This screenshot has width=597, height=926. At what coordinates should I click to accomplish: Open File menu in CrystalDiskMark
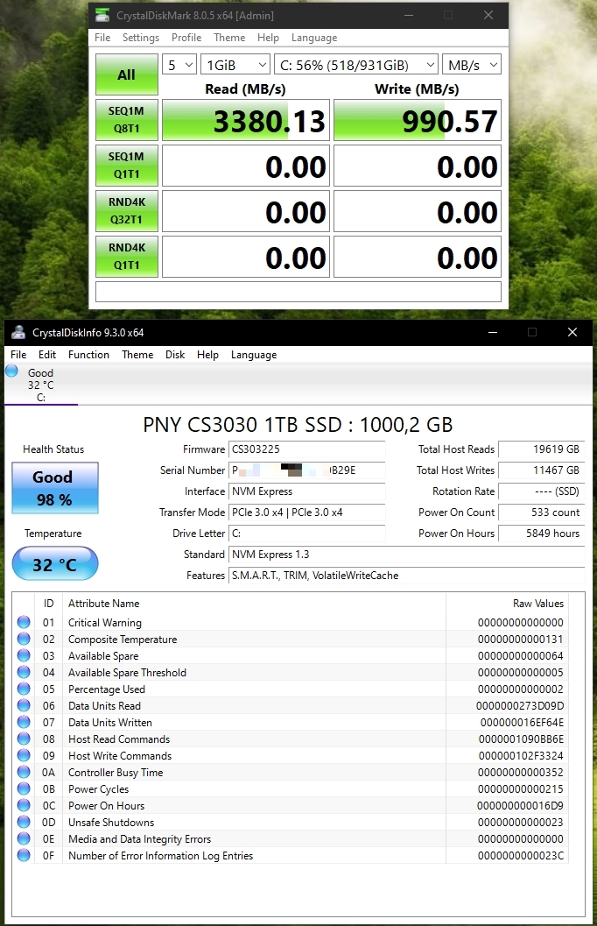click(x=102, y=37)
